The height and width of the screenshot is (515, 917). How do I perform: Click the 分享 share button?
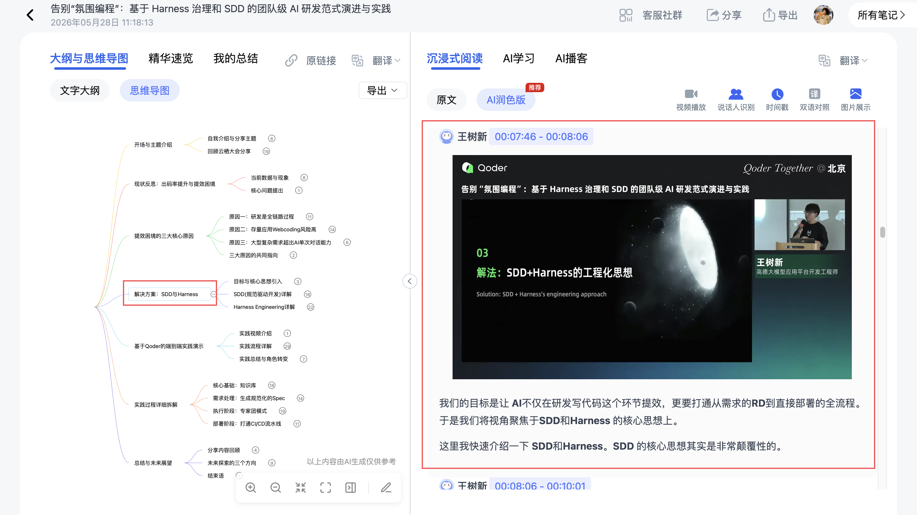click(x=724, y=15)
